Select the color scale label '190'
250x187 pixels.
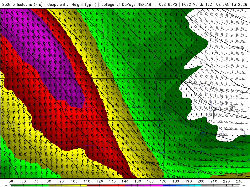pos(188,181)
